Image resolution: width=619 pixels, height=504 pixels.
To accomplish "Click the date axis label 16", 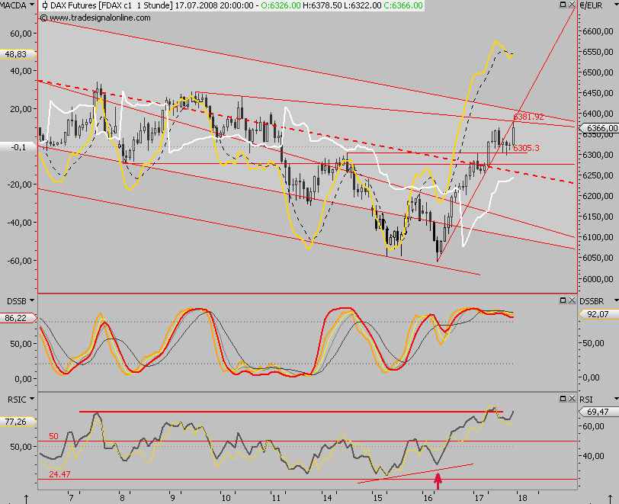I will point(428,498).
